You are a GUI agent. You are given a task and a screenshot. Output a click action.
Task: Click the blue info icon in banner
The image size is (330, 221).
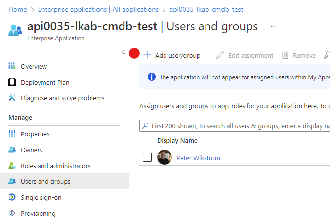152,77
